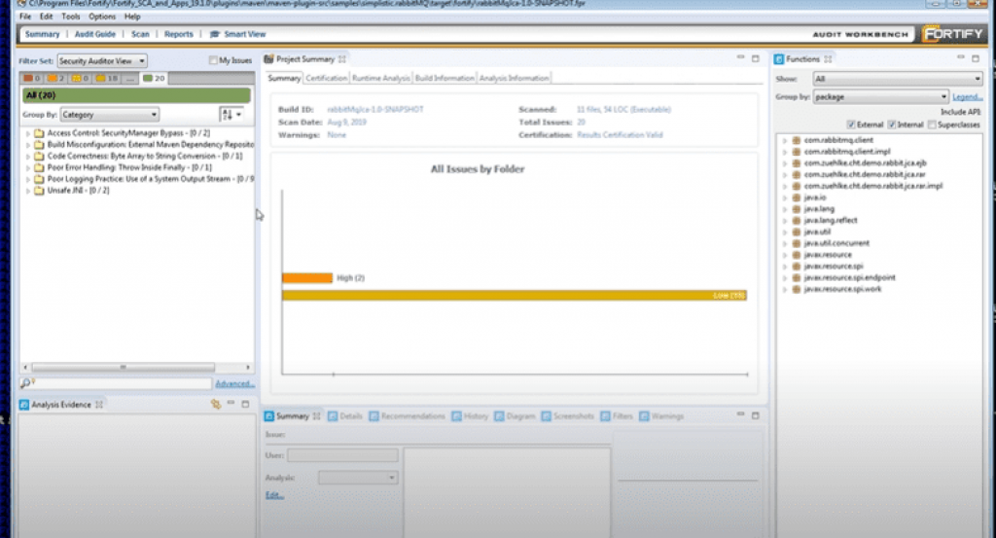Viewport: 996px width, 538px height.
Task: Open the History tab in issue panel
Action: tap(470, 416)
